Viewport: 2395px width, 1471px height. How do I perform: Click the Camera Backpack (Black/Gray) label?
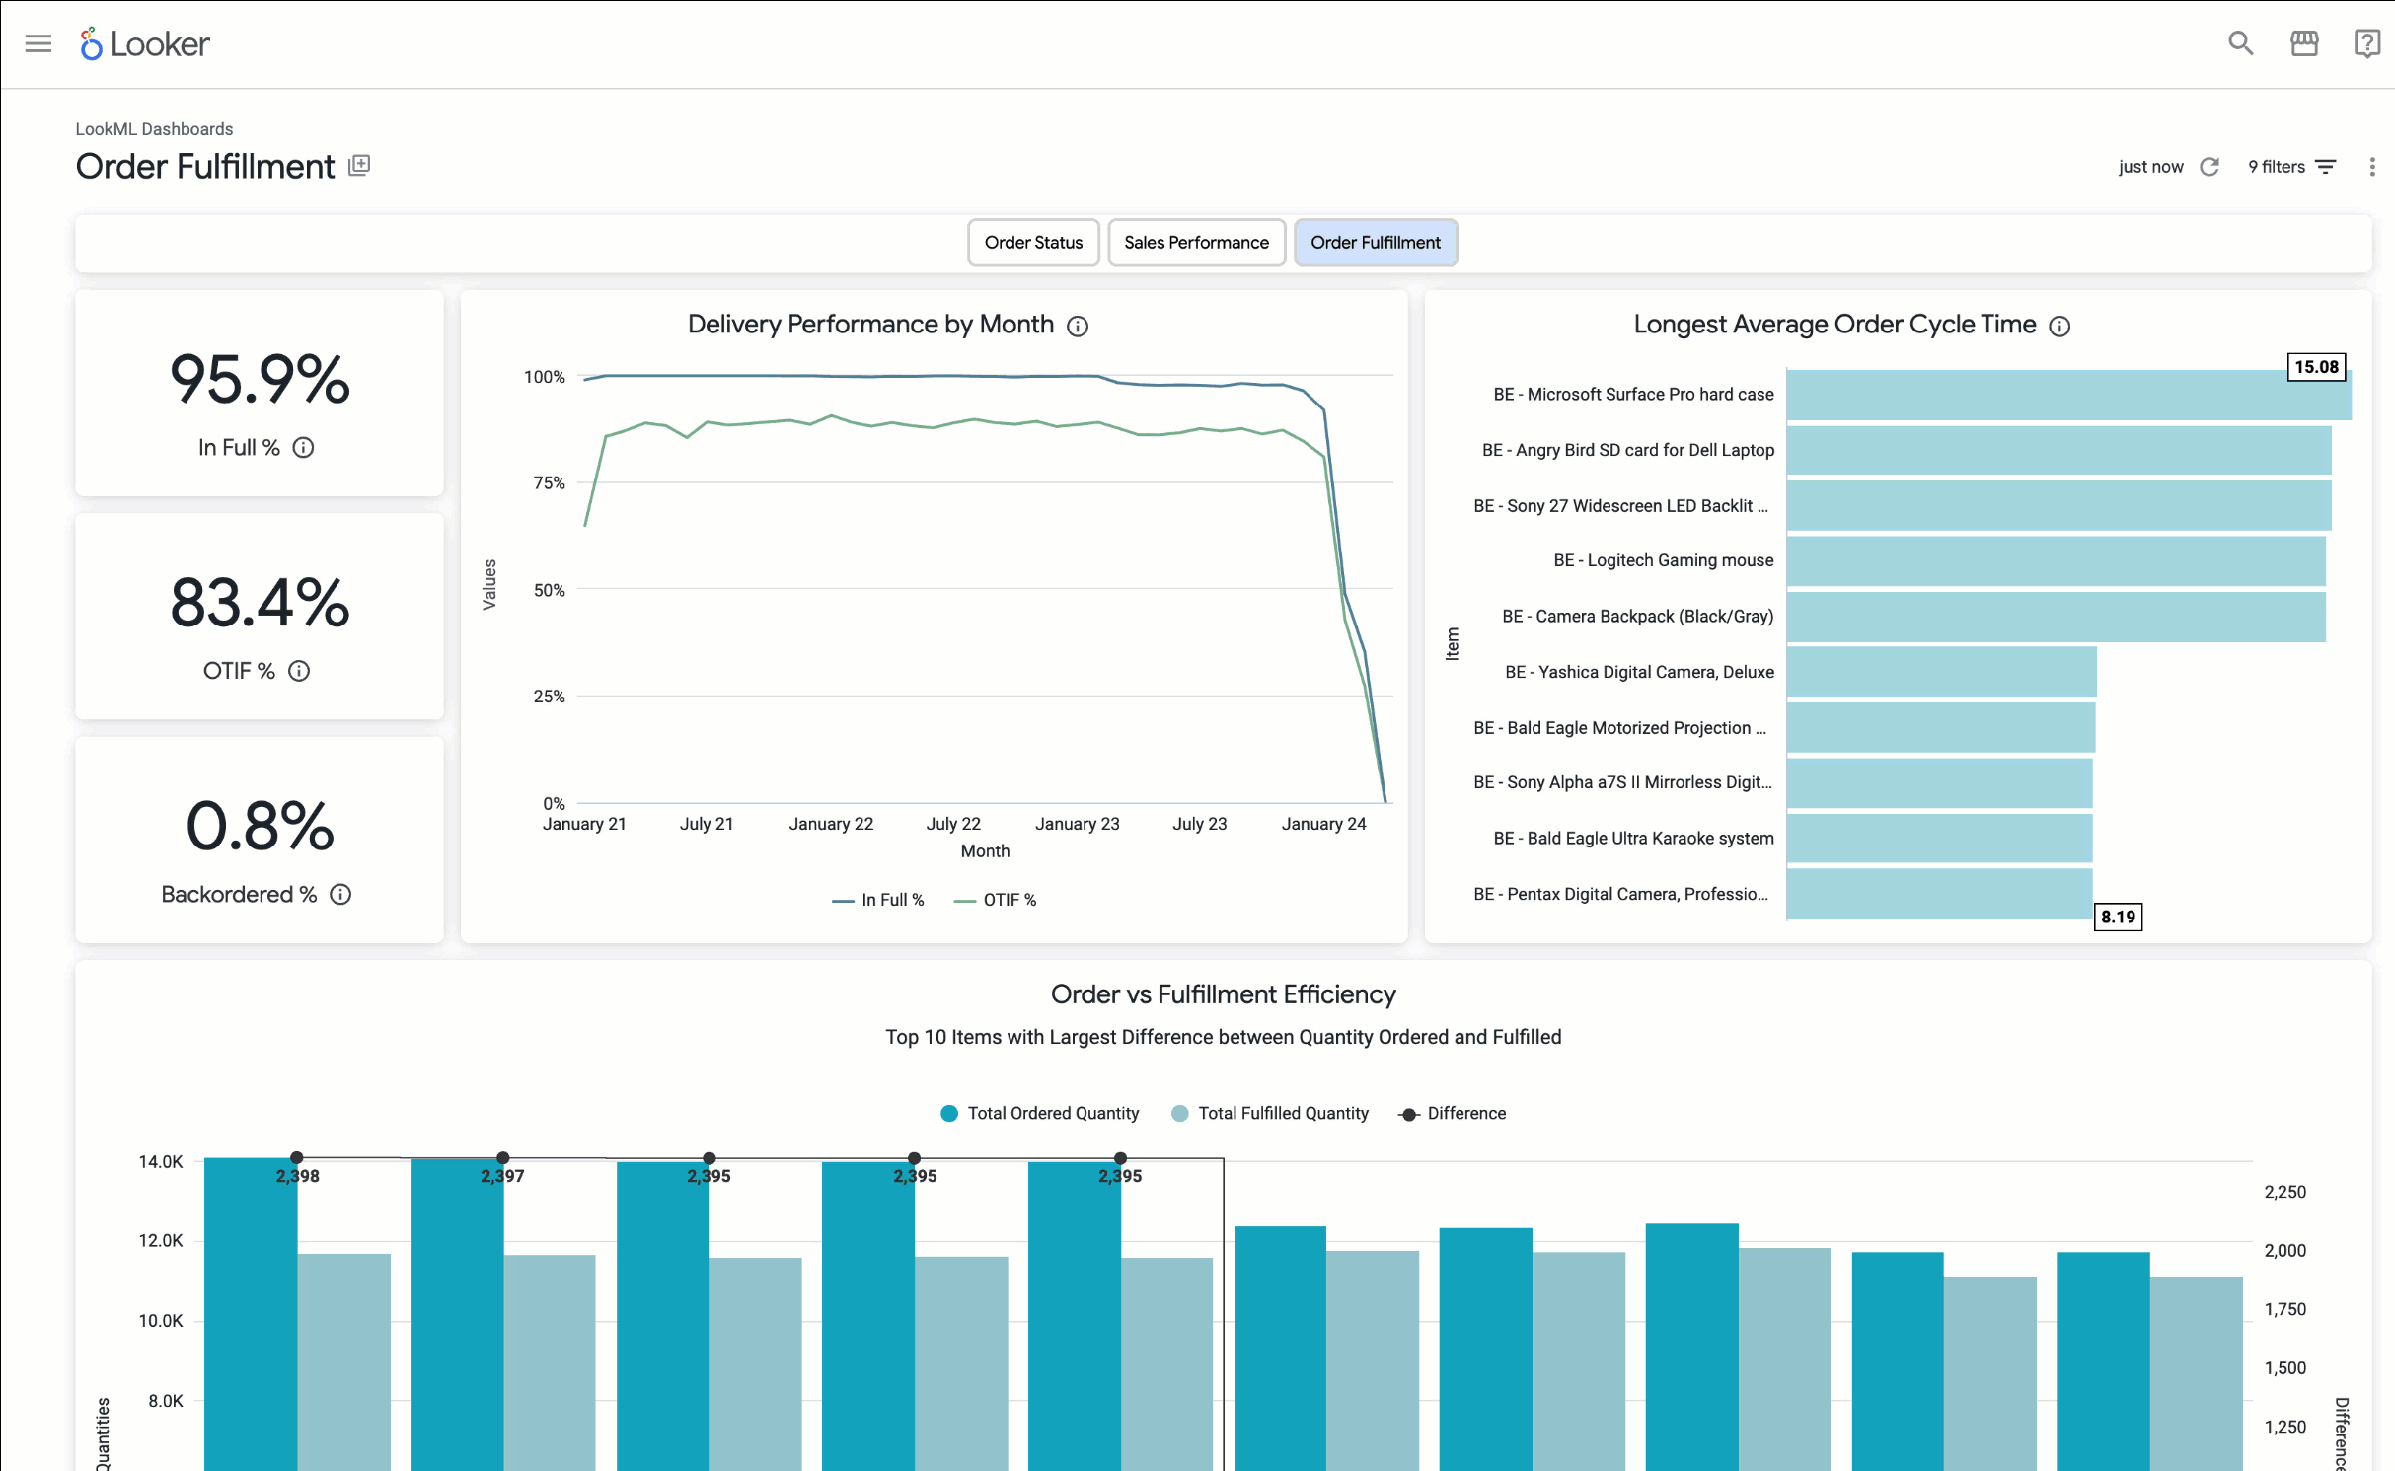[1637, 617]
